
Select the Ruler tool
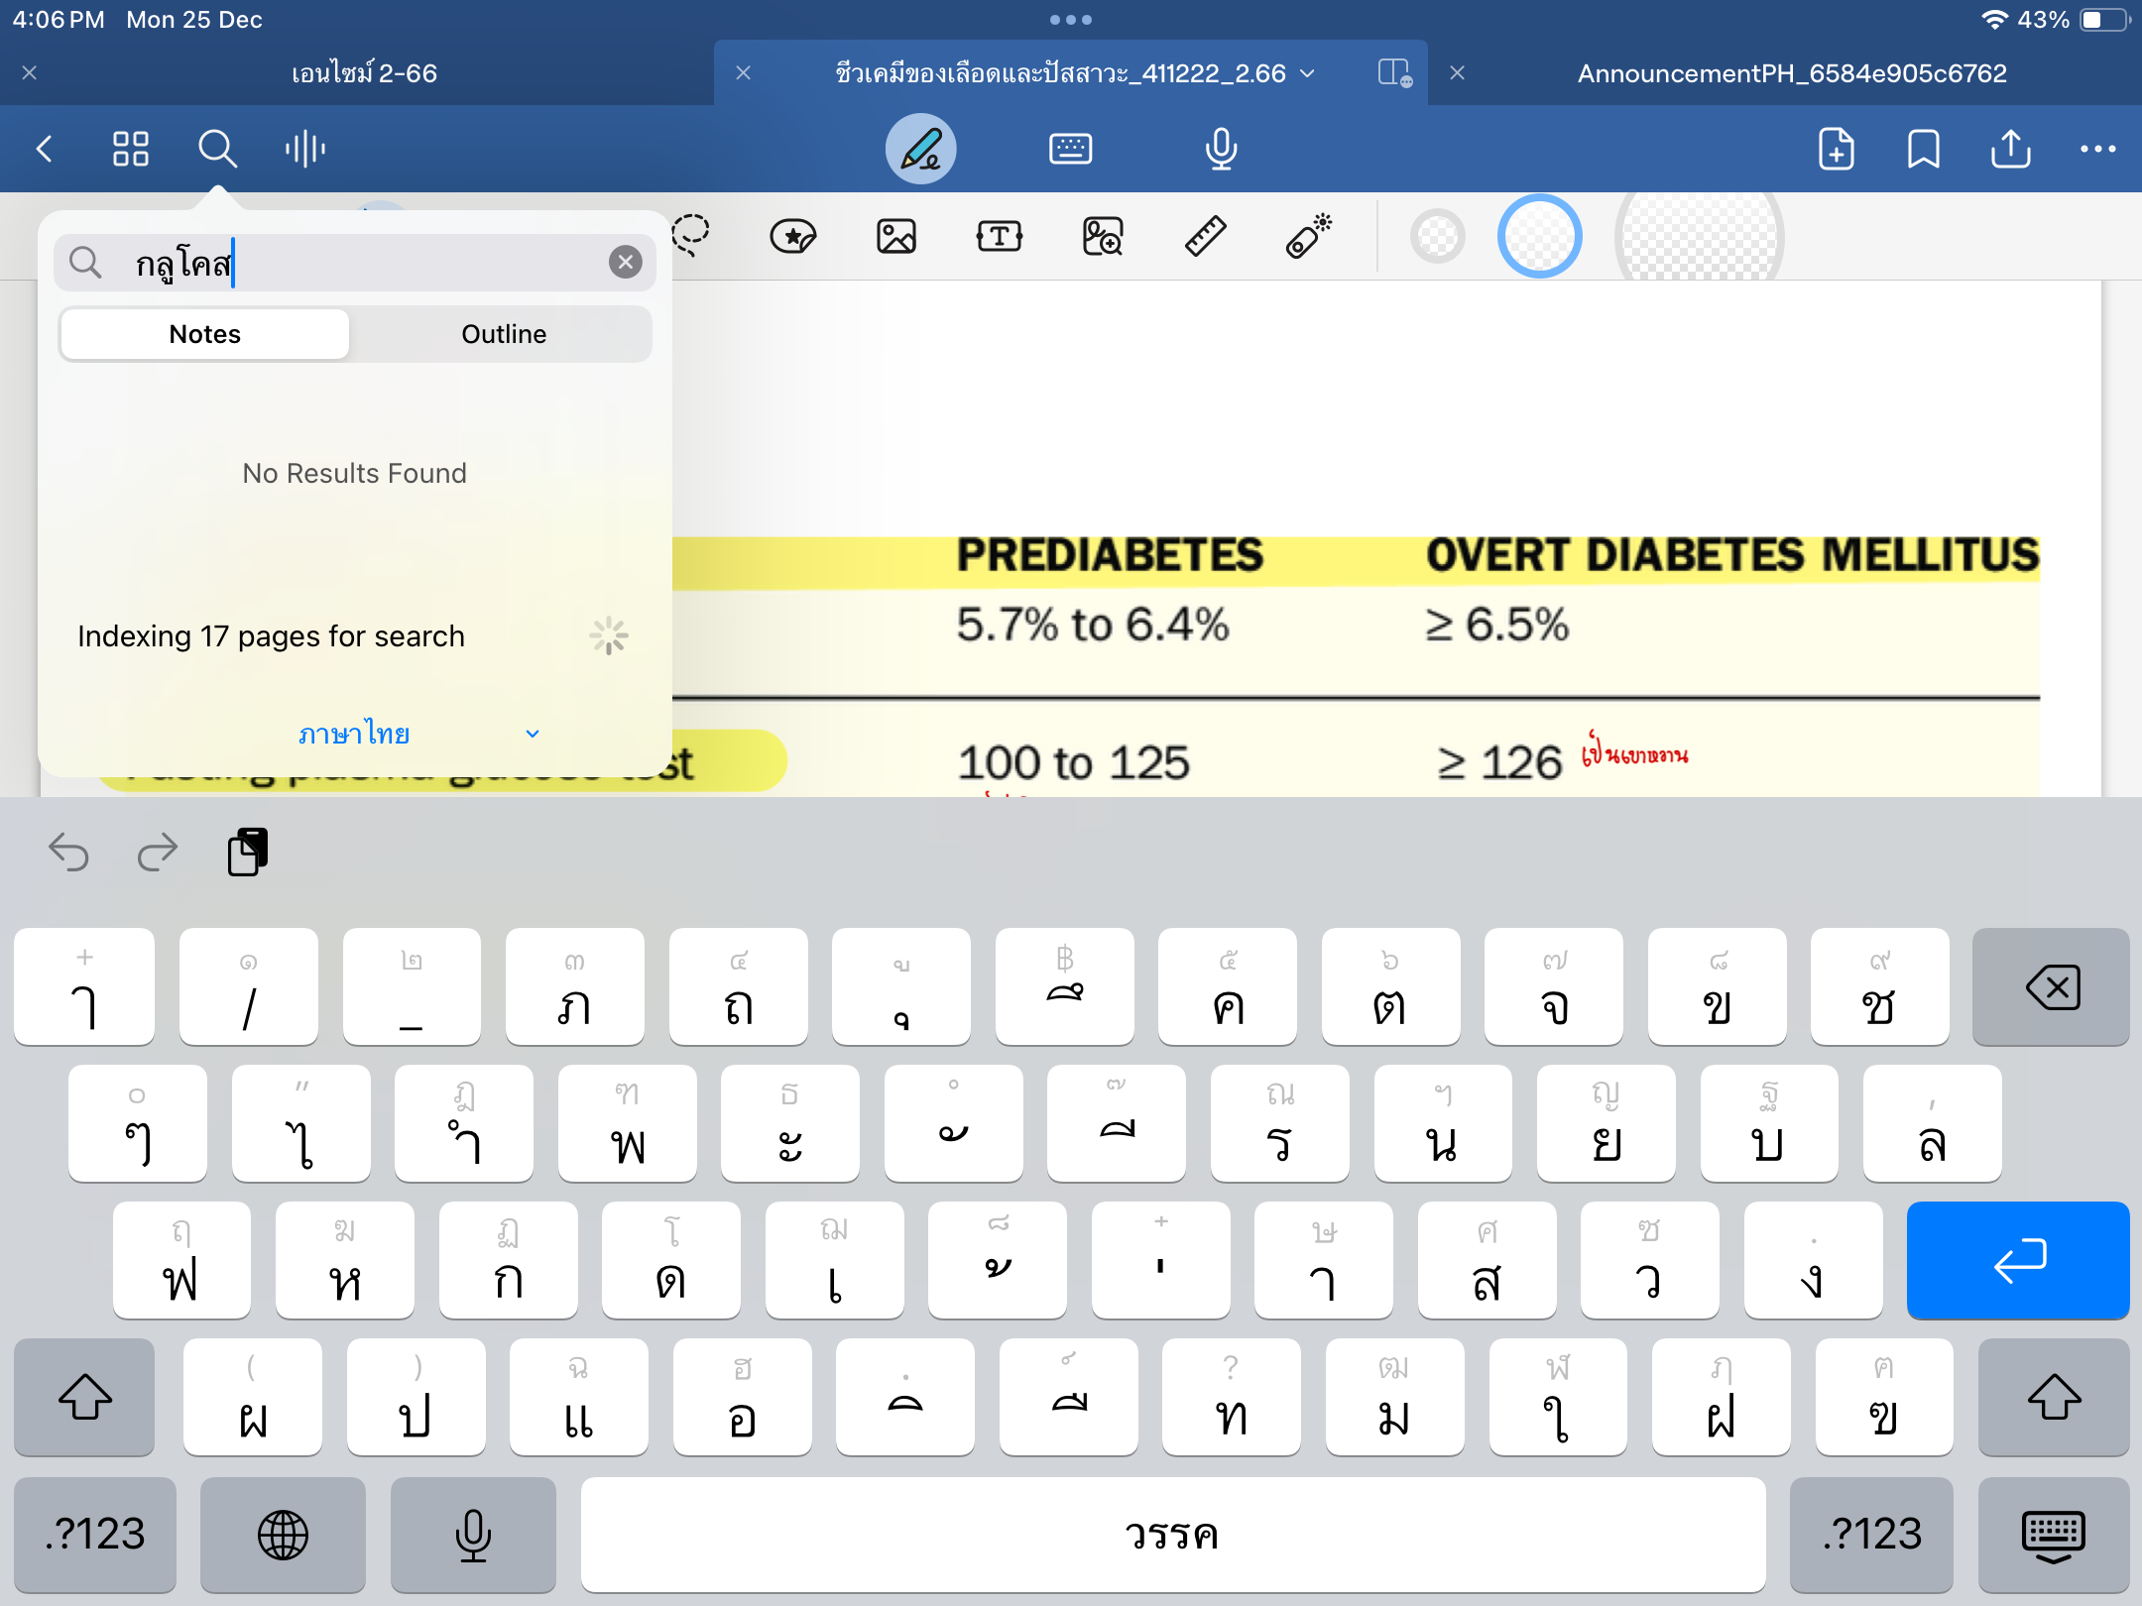(x=1206, y=236)
